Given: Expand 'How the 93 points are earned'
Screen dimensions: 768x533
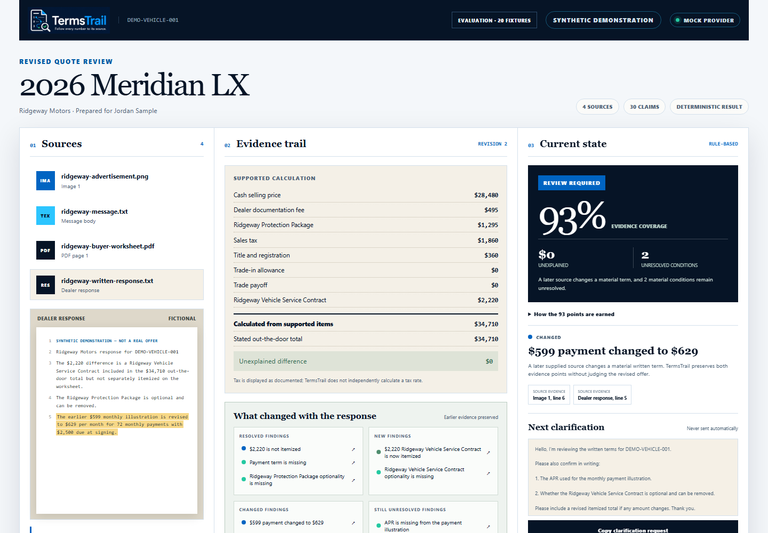Looking at the screenshot, I should [x=571, y=314].
